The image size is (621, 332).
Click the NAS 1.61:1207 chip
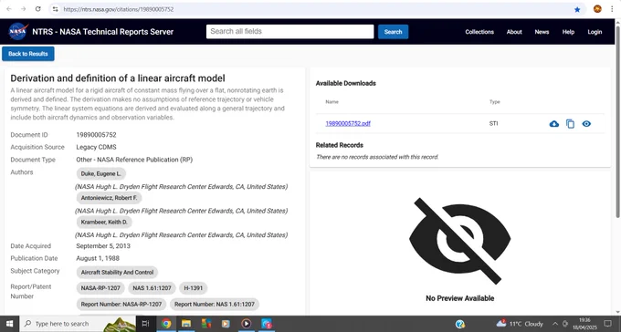(x=153, y=288)
